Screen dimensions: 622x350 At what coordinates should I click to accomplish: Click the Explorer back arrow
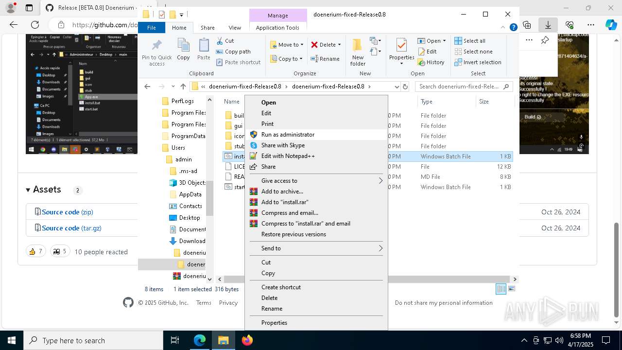point(147,87)
